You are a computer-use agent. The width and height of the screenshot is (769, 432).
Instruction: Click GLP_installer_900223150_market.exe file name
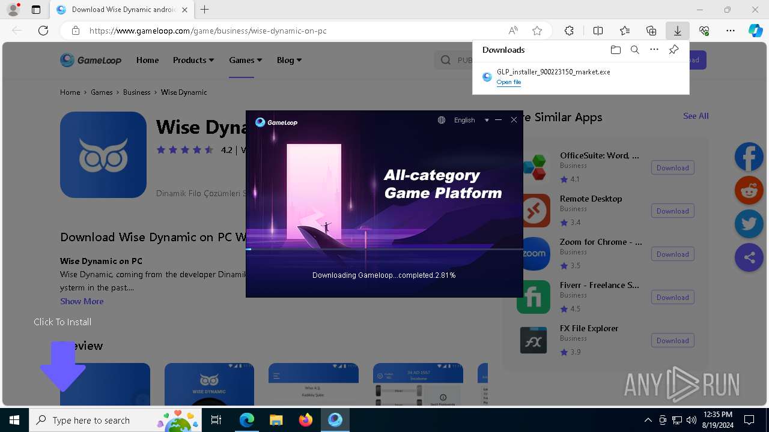[x=553, y=72]
